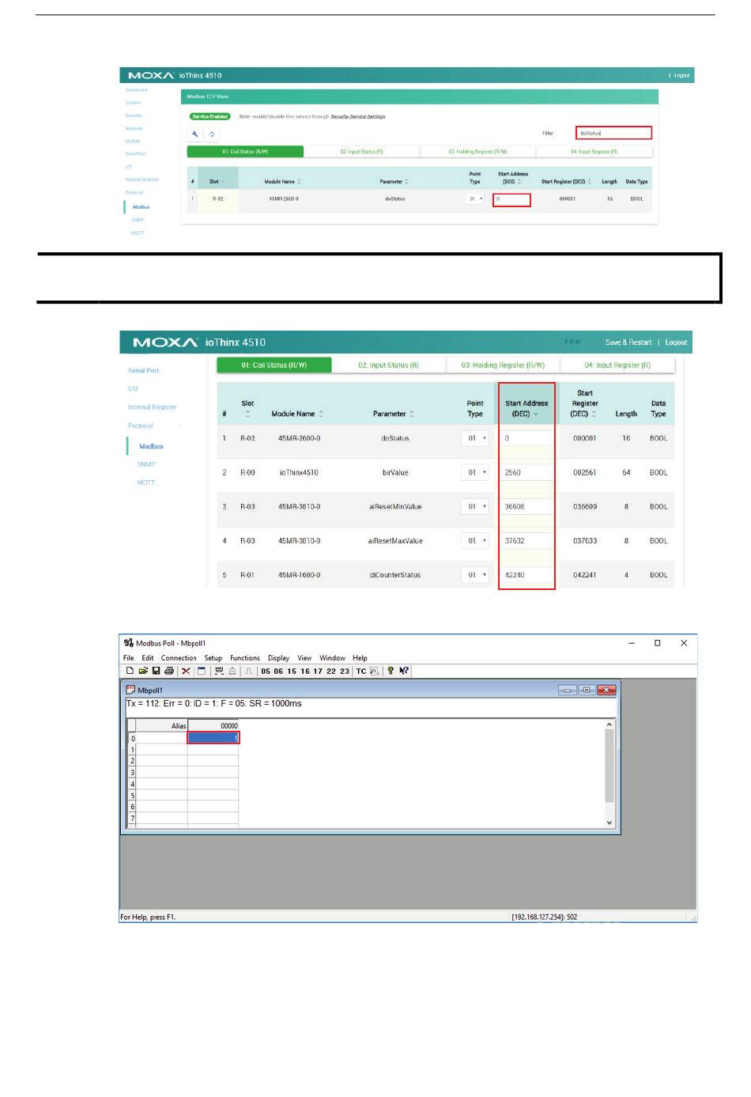The image size is (751, 1097).
Task: Click the vertical scrollbar thumb in Mbpoll1
Action: click(609, 766)
